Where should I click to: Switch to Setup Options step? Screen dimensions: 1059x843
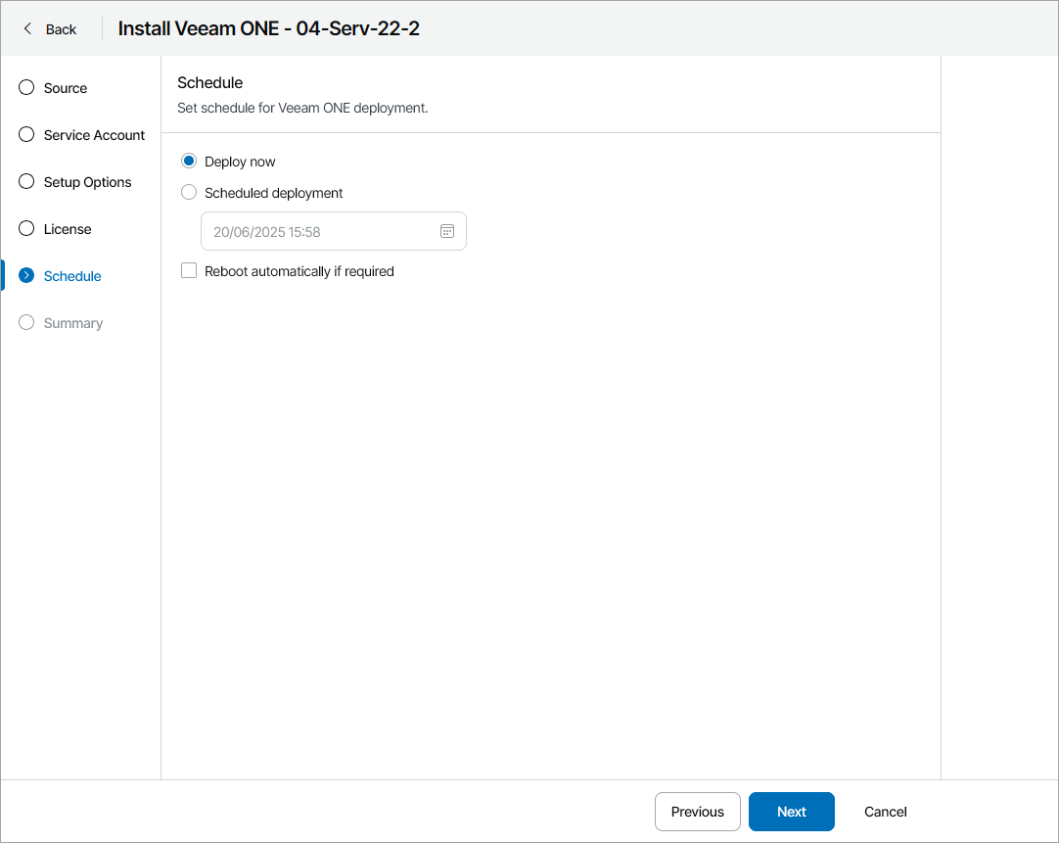point(87,182)
